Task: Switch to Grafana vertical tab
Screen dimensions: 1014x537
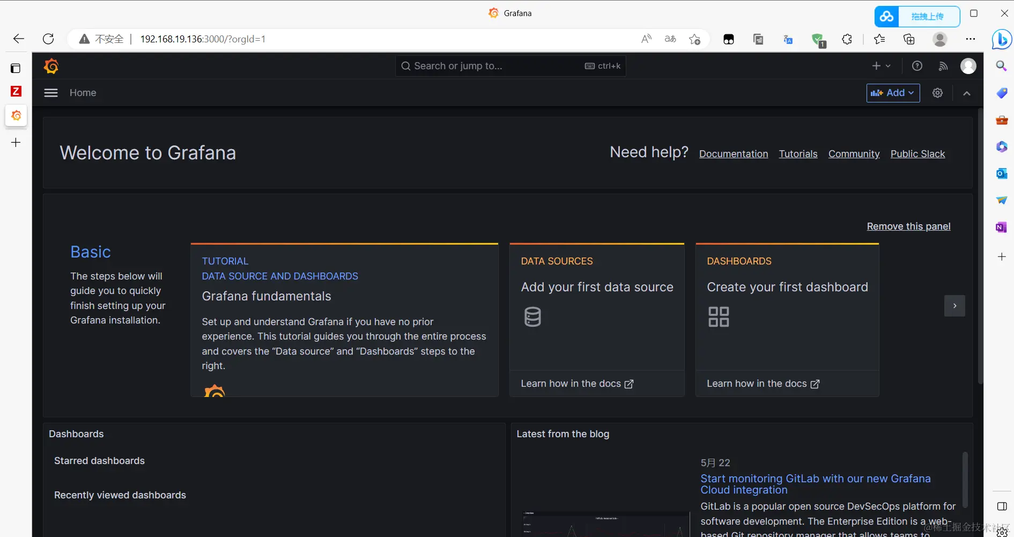Action: coord(16,115)
